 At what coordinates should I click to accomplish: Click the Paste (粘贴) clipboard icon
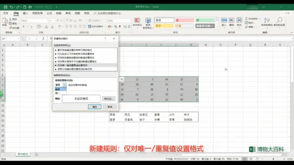[x=5, y=21]
